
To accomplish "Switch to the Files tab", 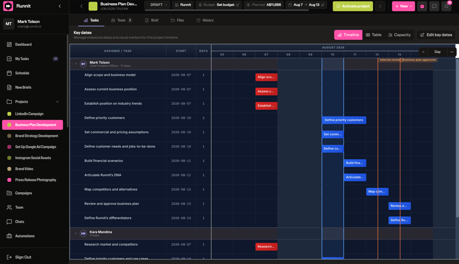I will pyautogui.click(x=177, y=20).
